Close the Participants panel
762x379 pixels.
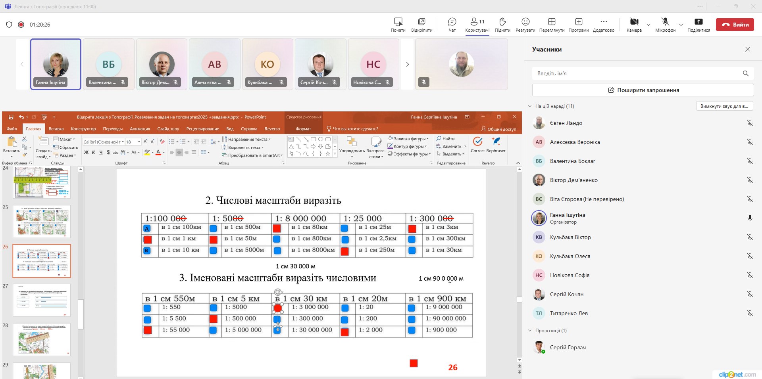click(x=747, y=49)
